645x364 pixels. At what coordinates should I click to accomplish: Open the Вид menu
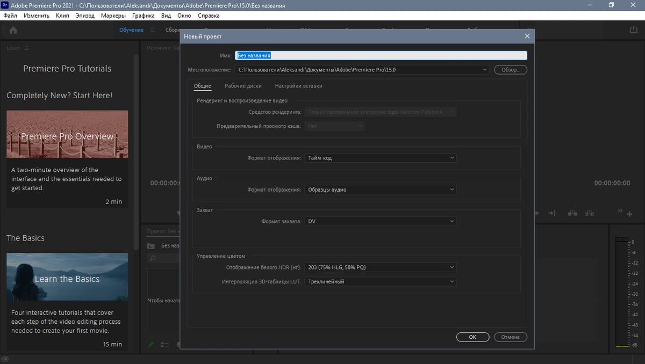pyautogui.click(x=166, y=16)
